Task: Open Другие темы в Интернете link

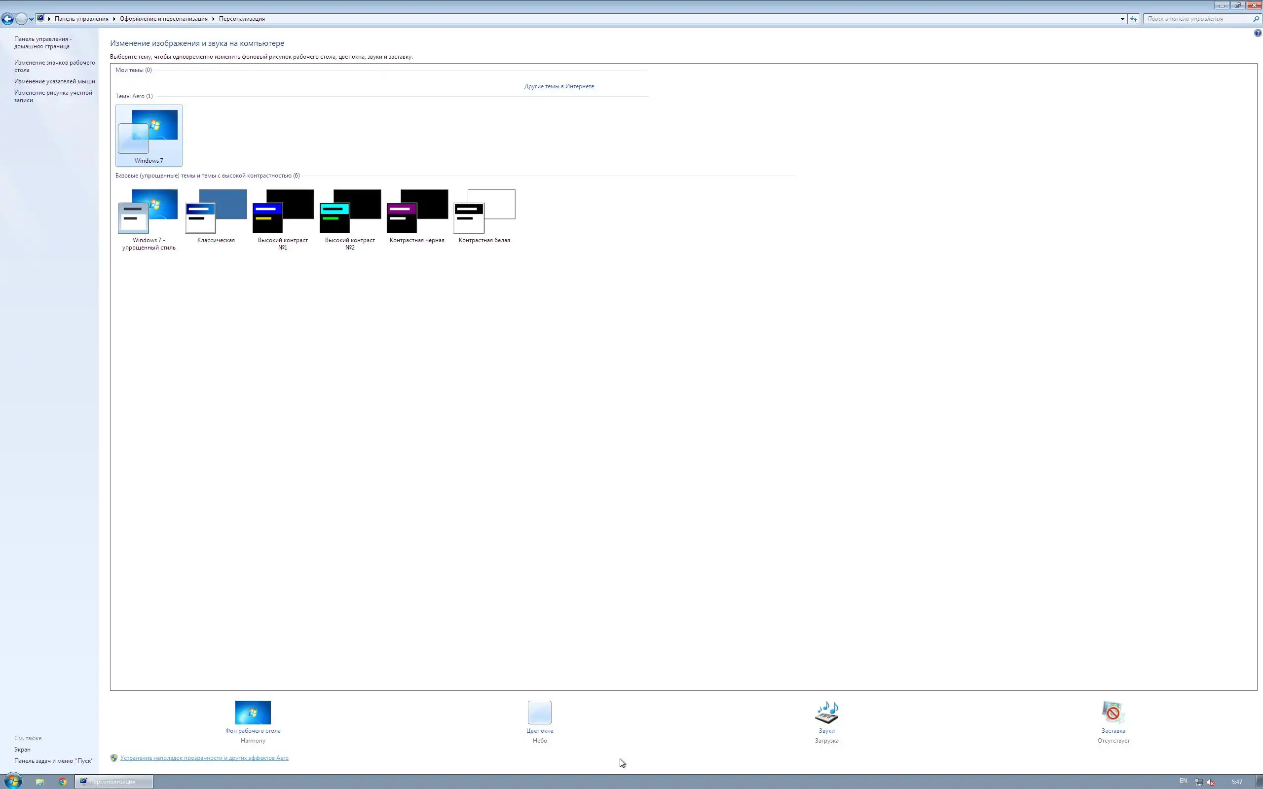Action: point(558,86)
